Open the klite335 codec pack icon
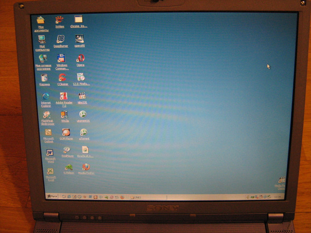Image resolution: width=311 pixels, height=233 pixels. tap(82, 96)
